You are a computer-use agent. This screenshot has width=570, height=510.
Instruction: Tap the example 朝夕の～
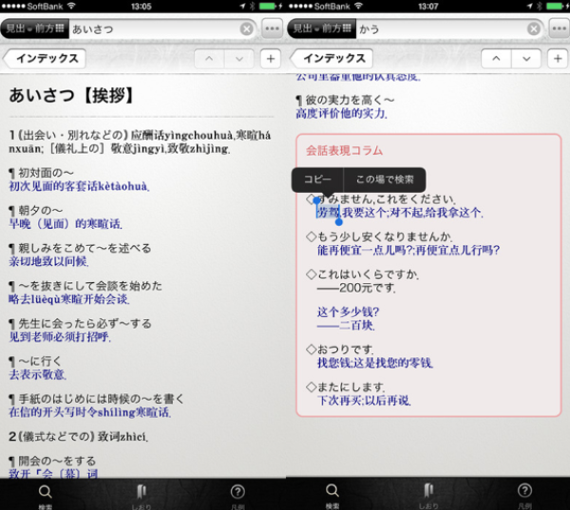[x=36, y=211]
